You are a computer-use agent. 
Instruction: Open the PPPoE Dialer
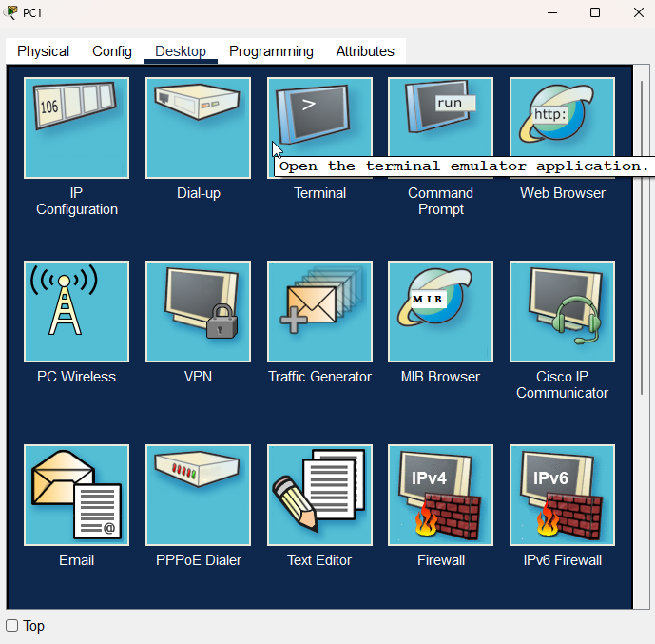[x=198, y=496]
